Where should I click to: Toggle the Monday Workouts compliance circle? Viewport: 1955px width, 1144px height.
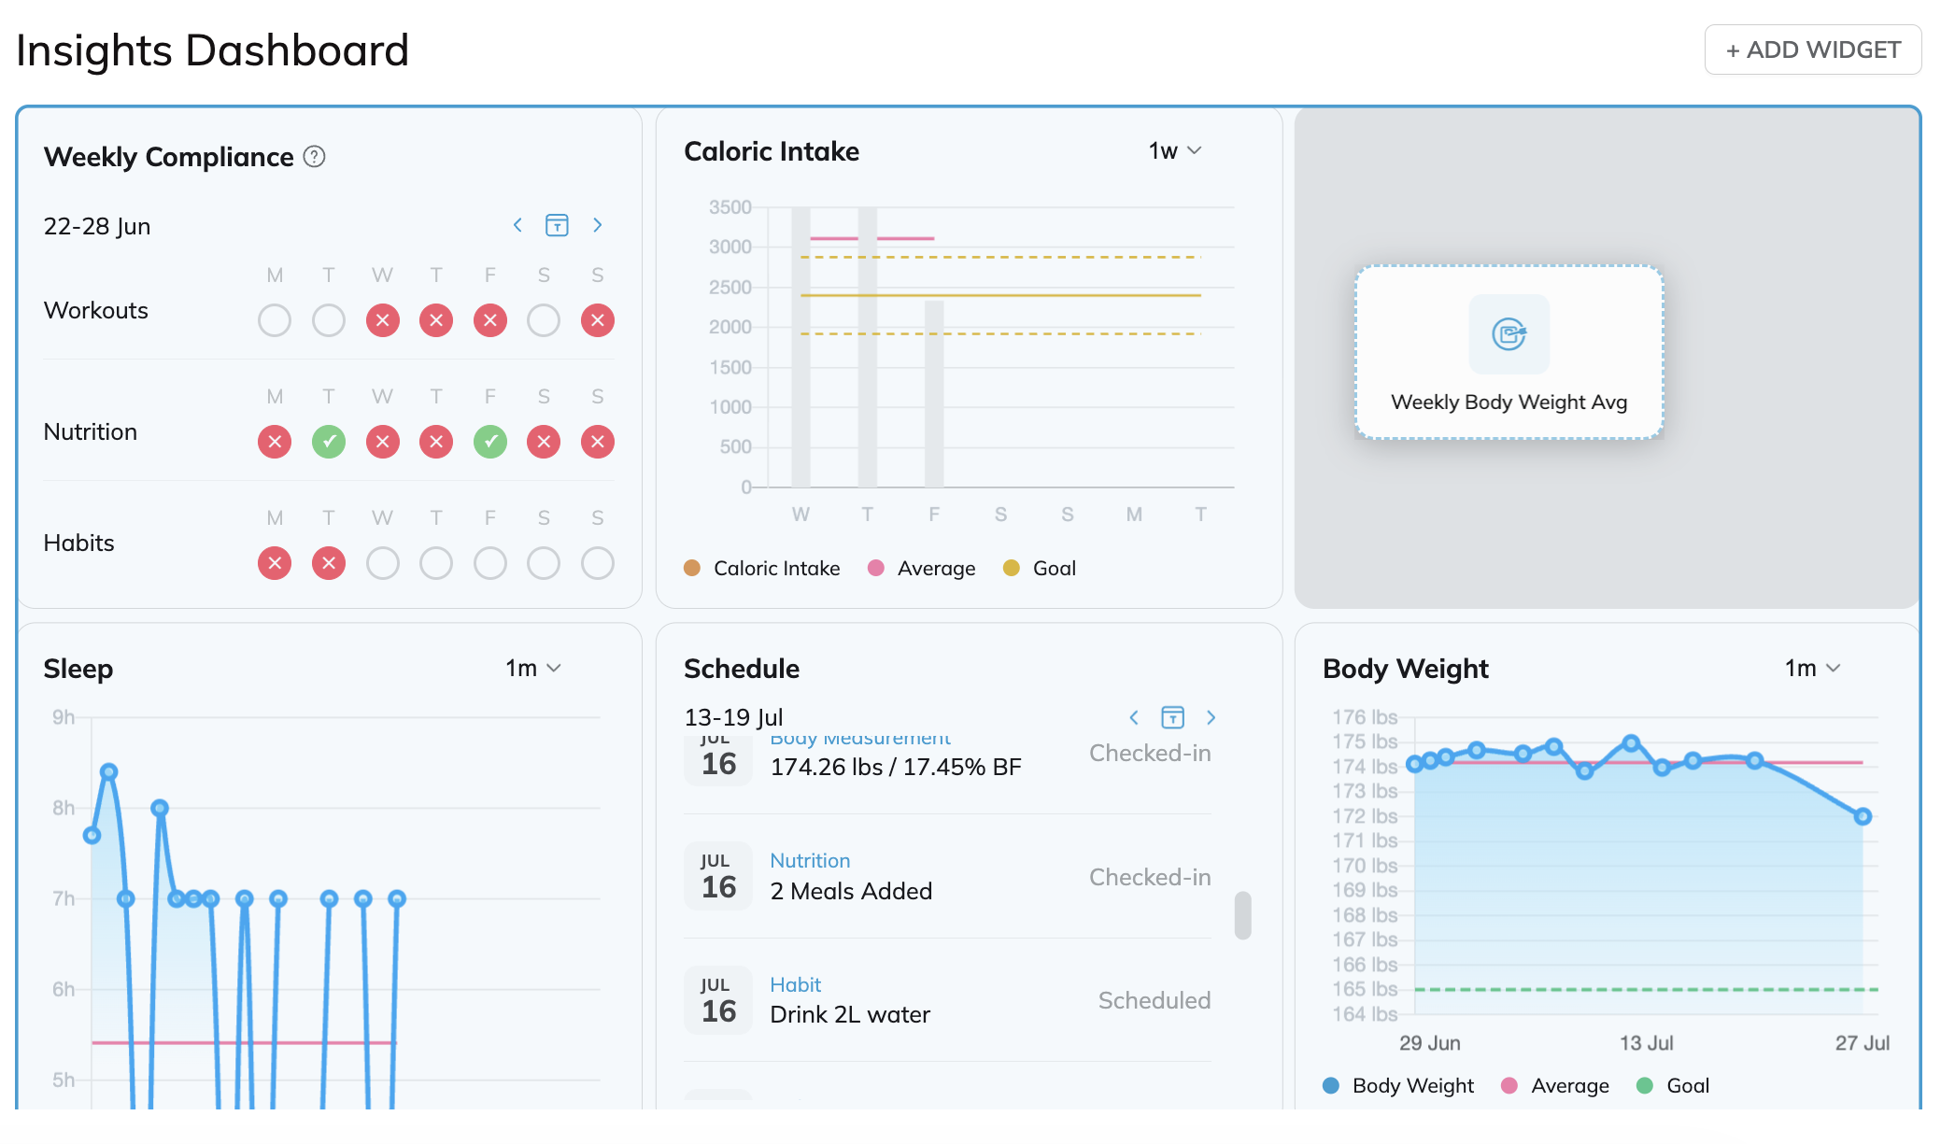coord(275,320)
